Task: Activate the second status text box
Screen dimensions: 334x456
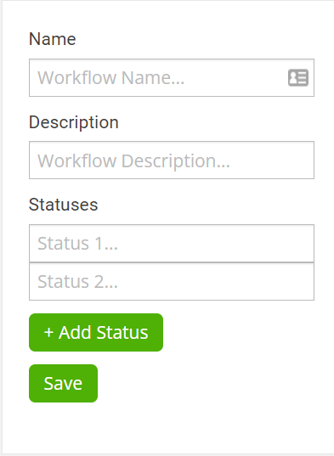Action: [x=172, y=282]
